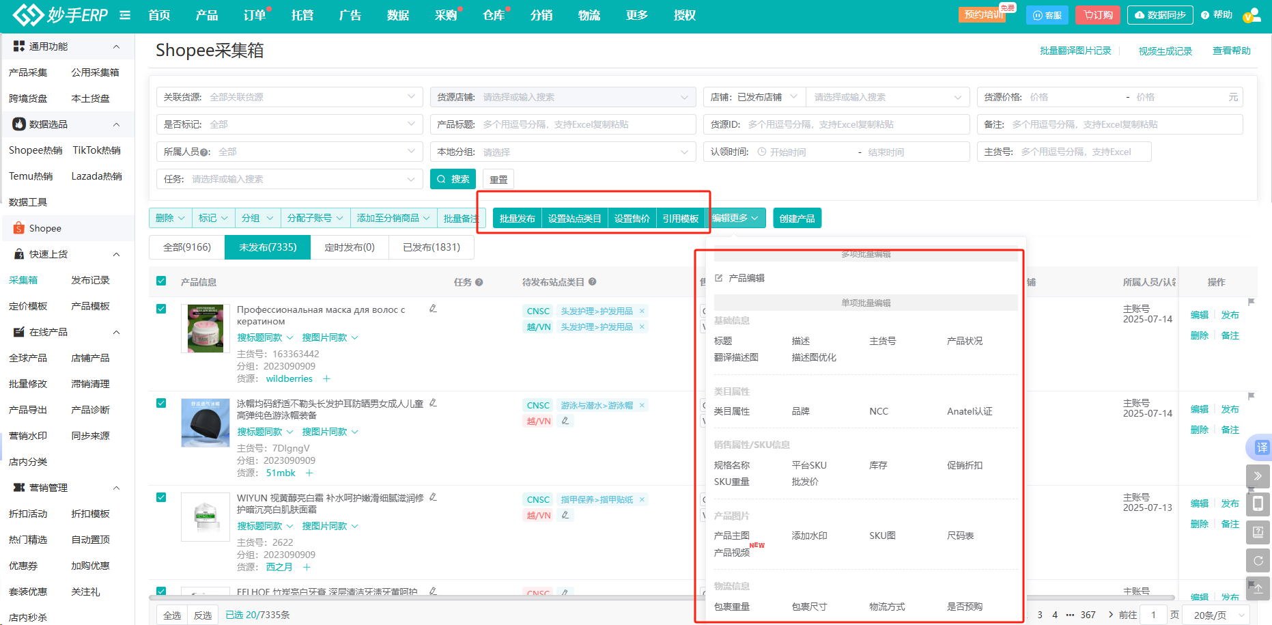Open the 是否标记 filter dropdown
This screenshot has width=1272, height=625.
click(x=289, y=124)
